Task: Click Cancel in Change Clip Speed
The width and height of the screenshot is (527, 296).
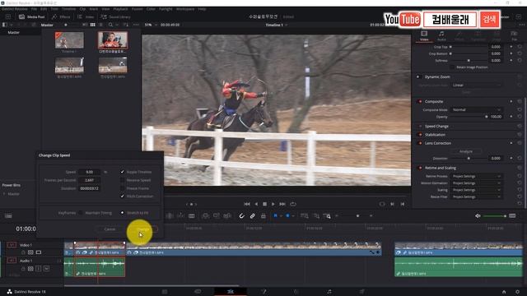Action: pyautogui.click(x=110, y=229)
